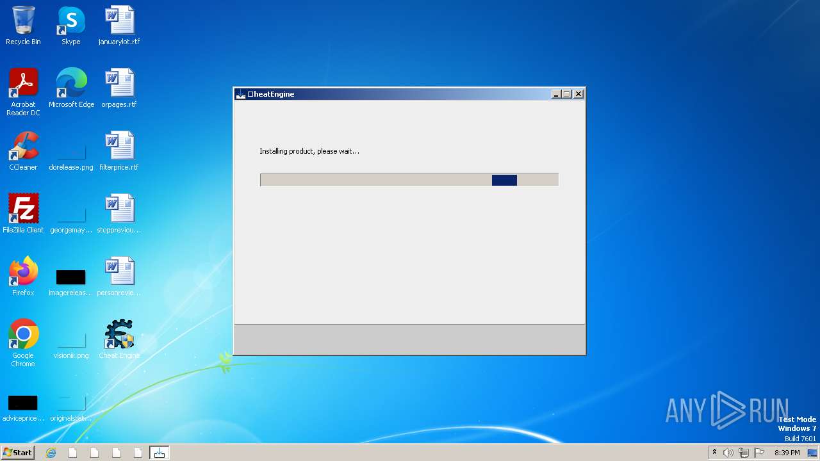Close the CheatEngine installer window
820x461 pixels.
point(578,94)
